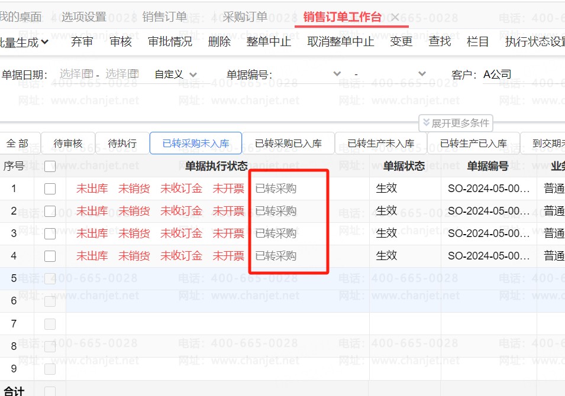Viewport: 565px width, 396px height.
Task: Check the checkbox for row 1
Action: tap(50, 189)
